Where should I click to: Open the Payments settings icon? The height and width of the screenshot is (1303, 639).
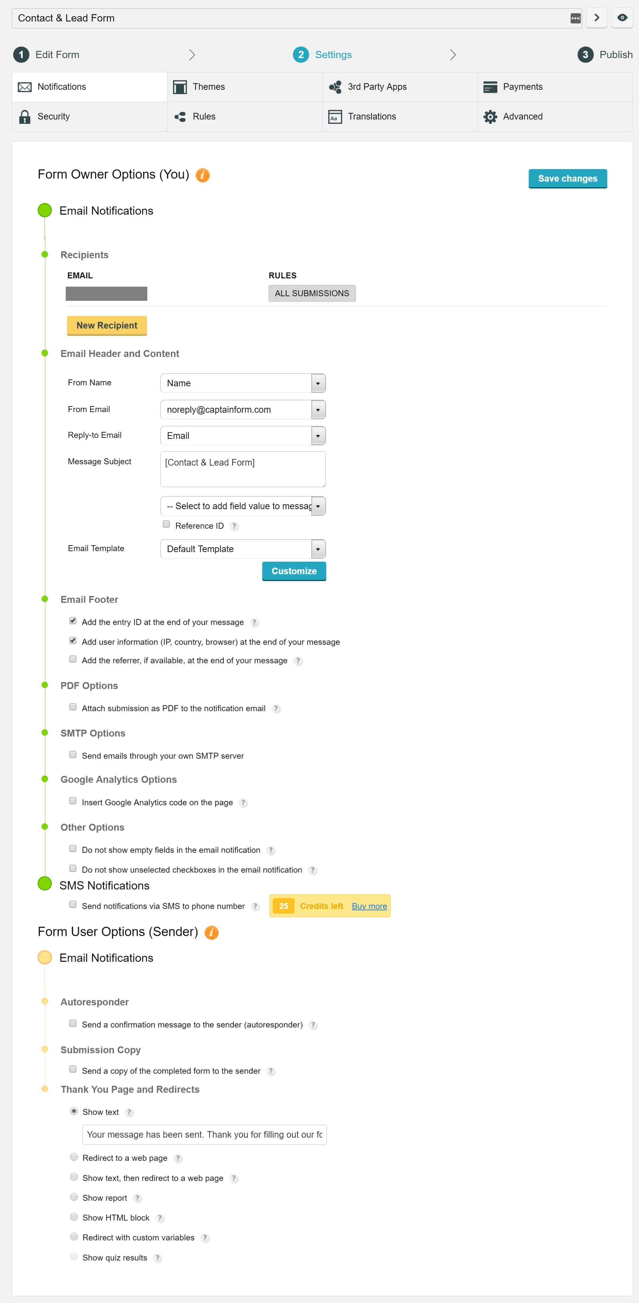tap(490, 87)
